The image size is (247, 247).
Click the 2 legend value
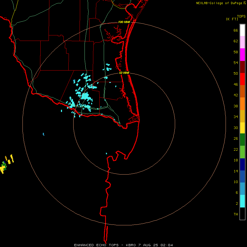pyautogui.click(x=237, y=204)
